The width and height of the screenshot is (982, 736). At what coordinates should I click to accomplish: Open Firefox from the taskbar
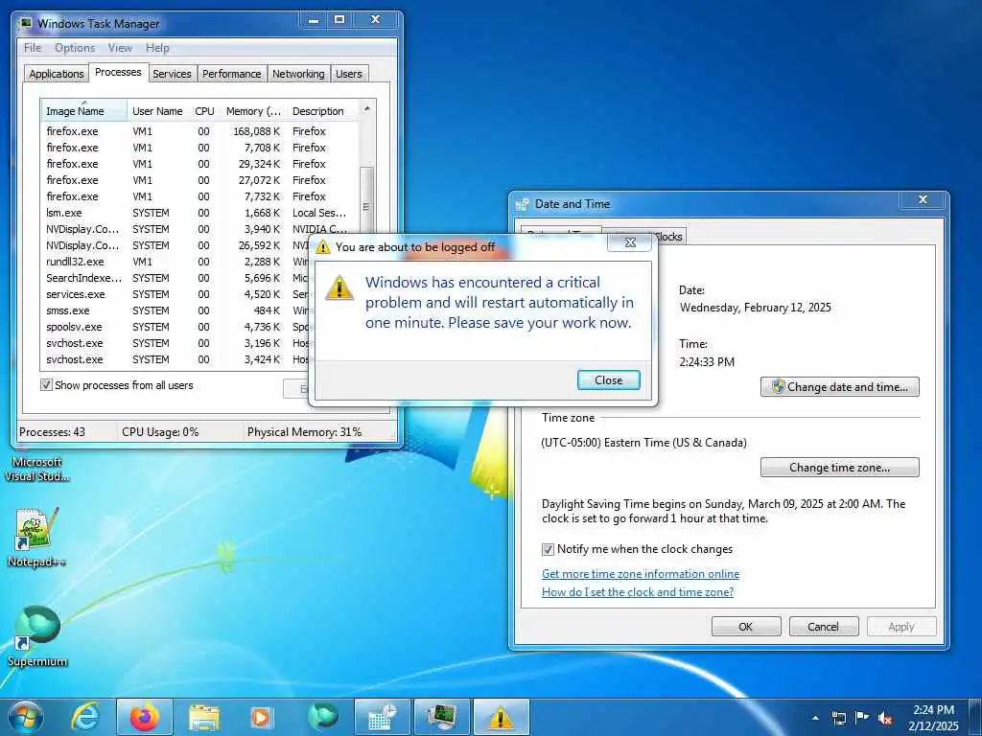coord(145,717)
